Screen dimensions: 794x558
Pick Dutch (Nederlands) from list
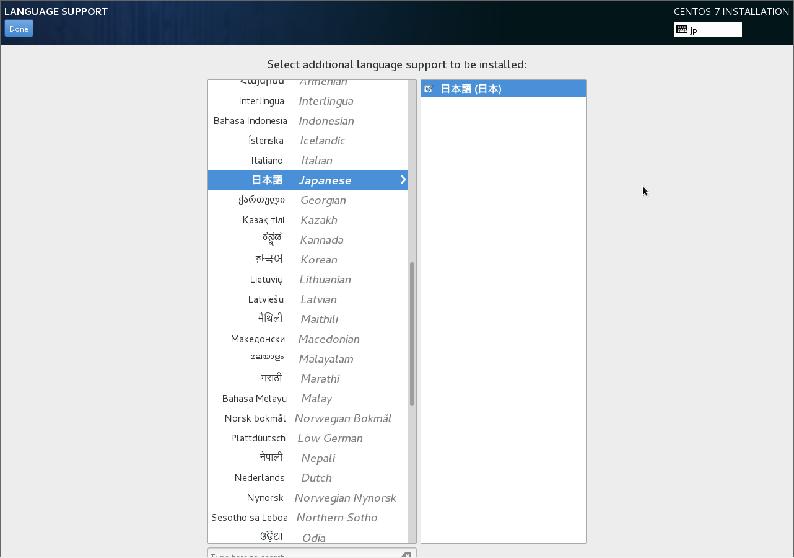308,478
